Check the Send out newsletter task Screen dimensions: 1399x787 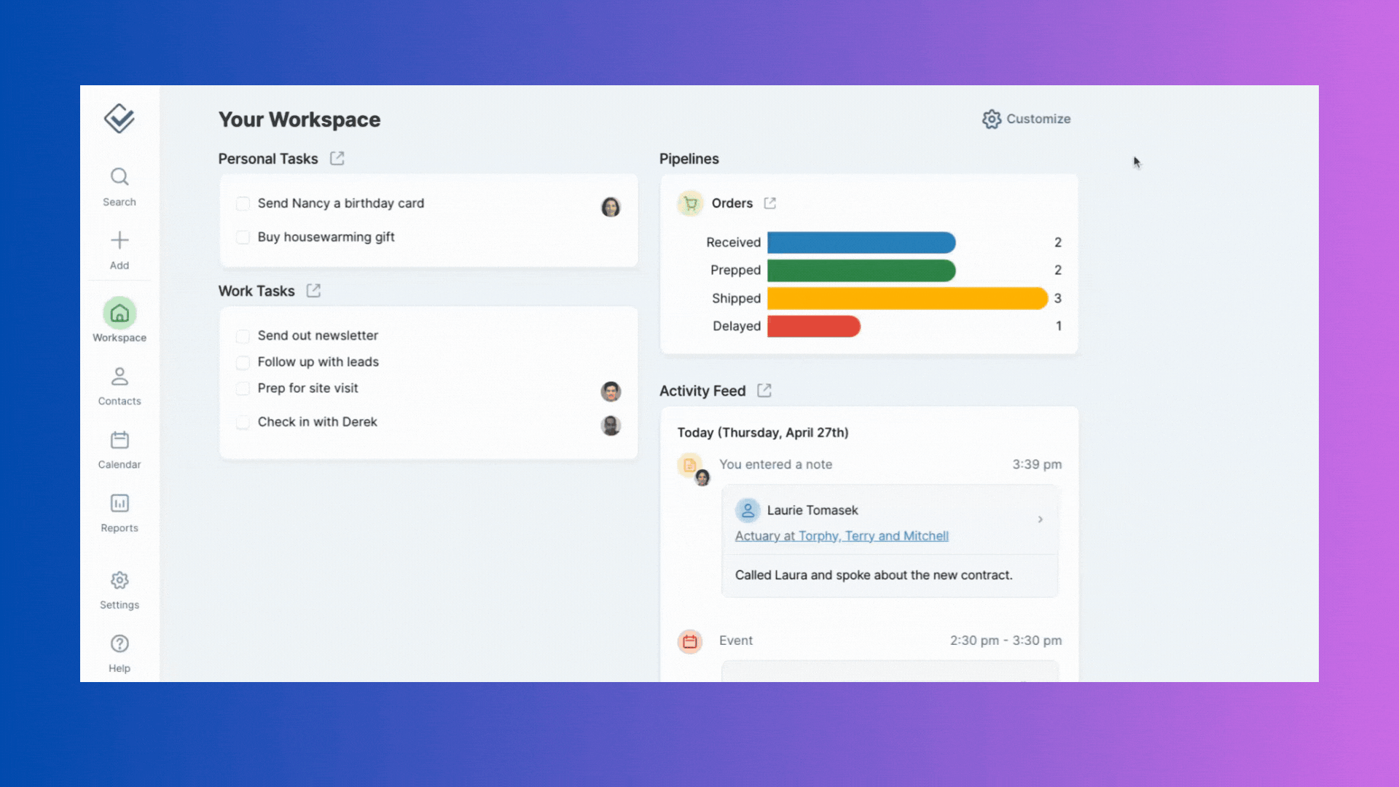pos(243,336)
